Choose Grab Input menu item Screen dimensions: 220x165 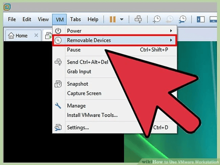click(x=79, y=71)
